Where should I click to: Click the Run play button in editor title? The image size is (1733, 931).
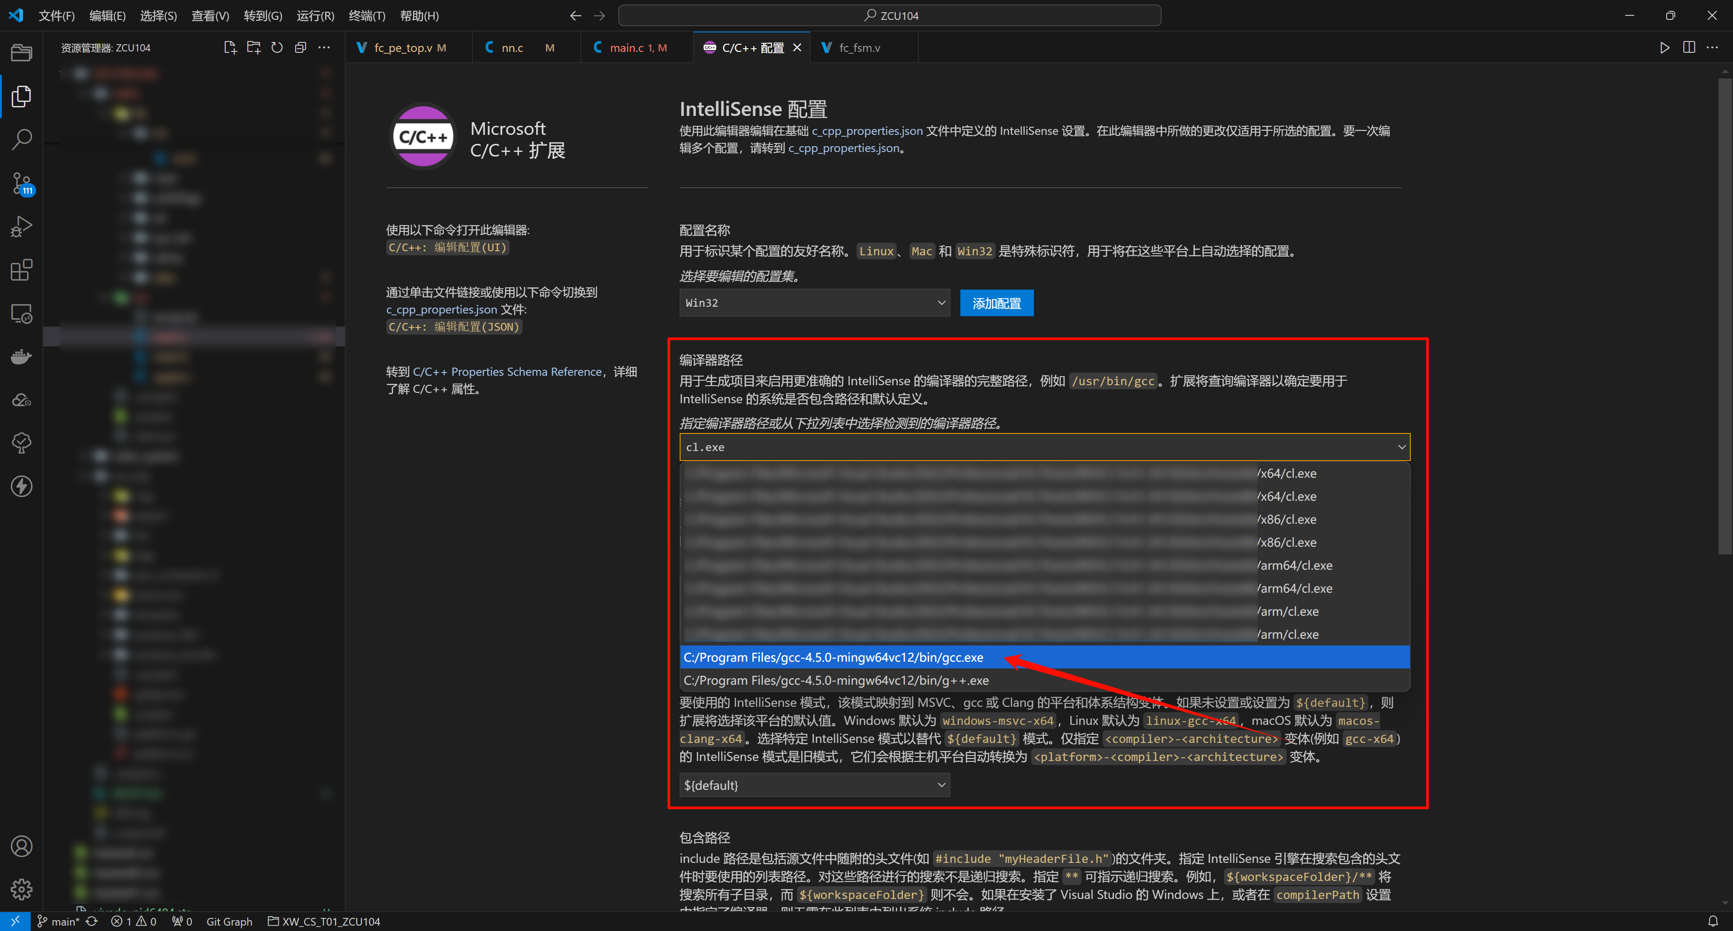click(x=1664, y=48)
